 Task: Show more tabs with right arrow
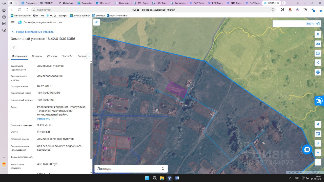(x=89, y=56)
